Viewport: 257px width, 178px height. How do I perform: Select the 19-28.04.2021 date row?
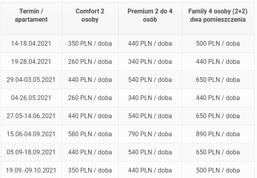pos(31,62)
